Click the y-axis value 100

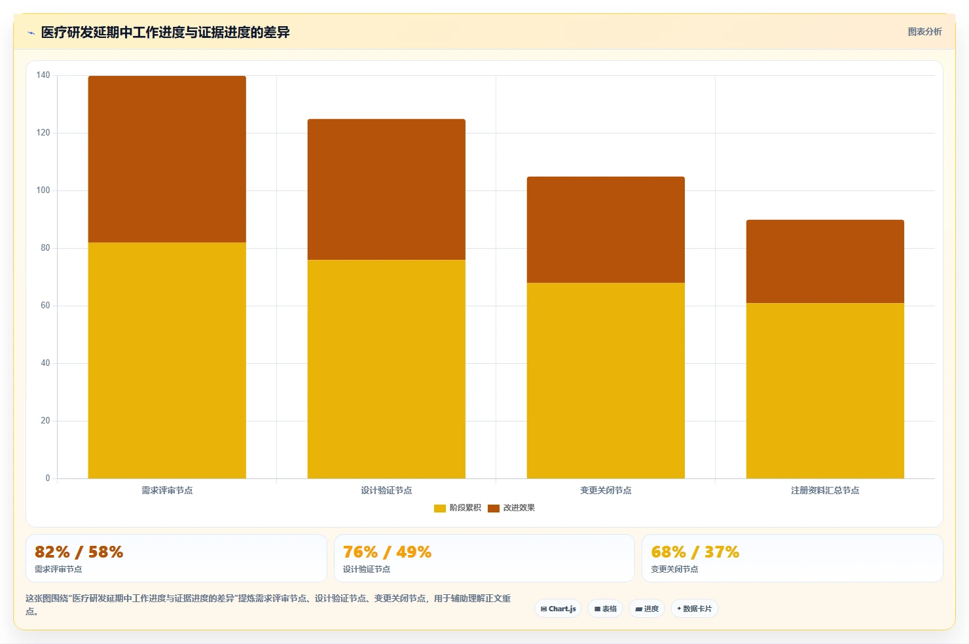[43, 190]
